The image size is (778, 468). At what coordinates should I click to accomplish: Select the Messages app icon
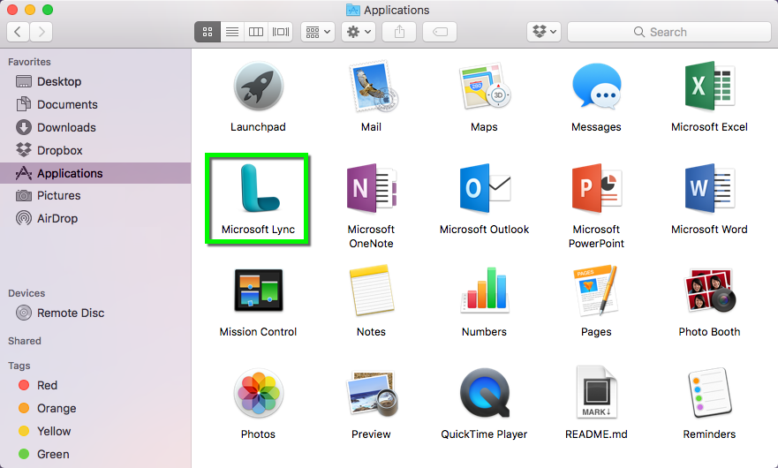tap(596, 87)
